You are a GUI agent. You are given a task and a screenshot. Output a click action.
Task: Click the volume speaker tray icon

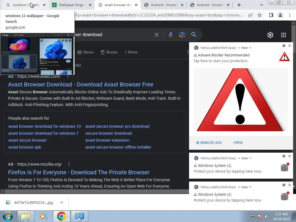tap(267, 217)
